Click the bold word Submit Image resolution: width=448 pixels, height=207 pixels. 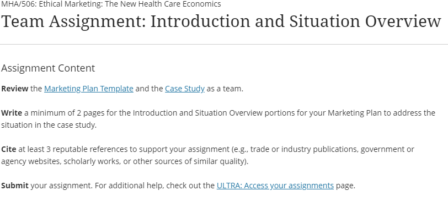(x=15, y=186)
